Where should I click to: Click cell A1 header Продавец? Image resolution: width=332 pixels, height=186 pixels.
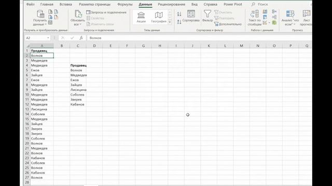pos(42,51)
